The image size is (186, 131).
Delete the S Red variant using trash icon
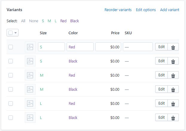[x=173, y=47]
